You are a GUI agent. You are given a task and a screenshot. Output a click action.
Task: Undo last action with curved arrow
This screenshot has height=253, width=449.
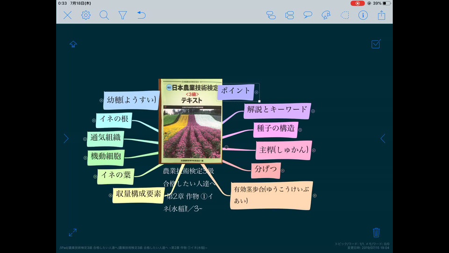(141, 15)
